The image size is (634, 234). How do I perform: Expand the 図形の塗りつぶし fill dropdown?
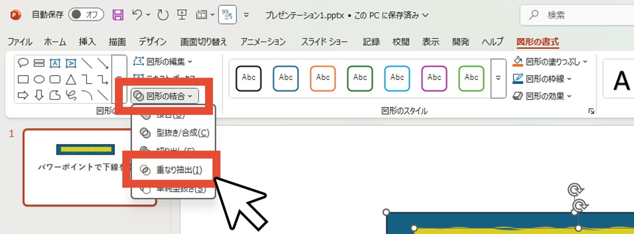tap(551, 62)
